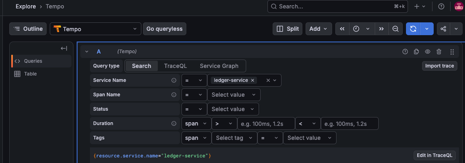Collapse the sidebar with arrow-to-left icon
The image size is (465, 163).
pos(64,48)
